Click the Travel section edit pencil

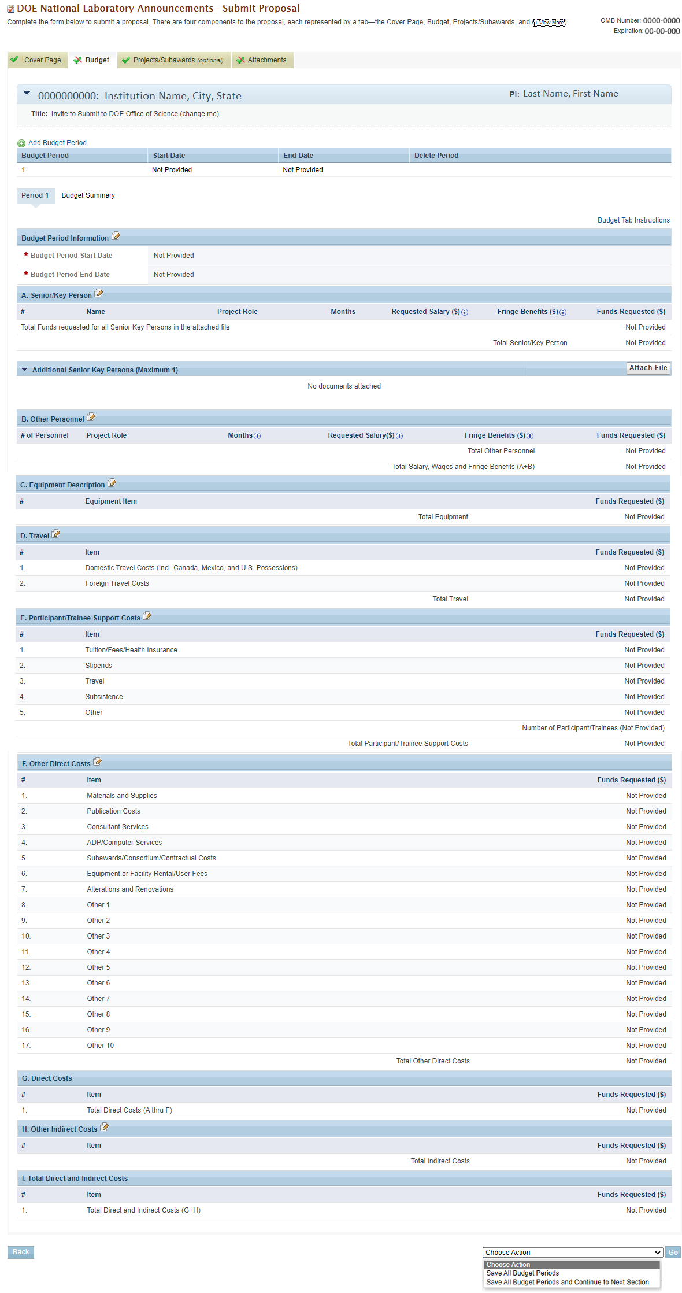pyautogui.click(x=56, y=534)
